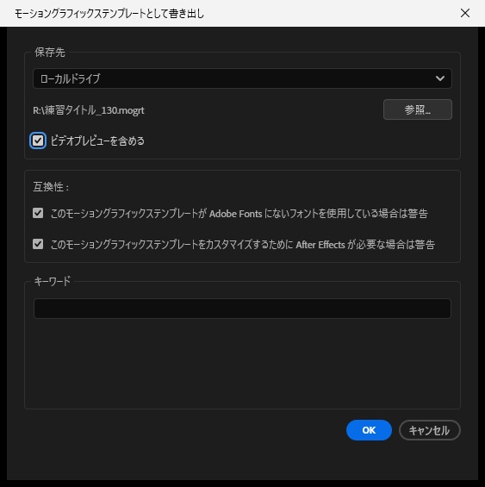The height and width of the screenshot is (487, 485).
Task: Click the キーワード input field
Action: click(242, 309)
